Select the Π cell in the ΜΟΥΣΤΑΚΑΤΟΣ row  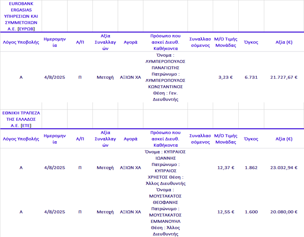pyautogui.click(x=80, y=212)
